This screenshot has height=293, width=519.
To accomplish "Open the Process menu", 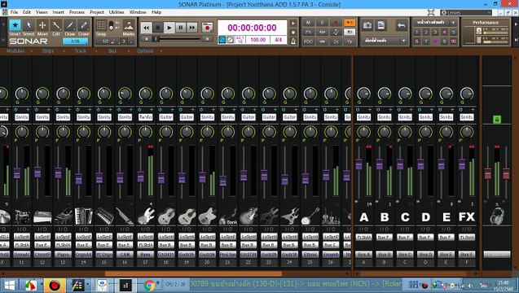I will (77, 12).
